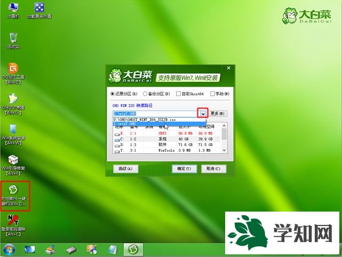Open the Windows Start orb
Viewport: 342px width, 257px height.
[x=9, y=250]
